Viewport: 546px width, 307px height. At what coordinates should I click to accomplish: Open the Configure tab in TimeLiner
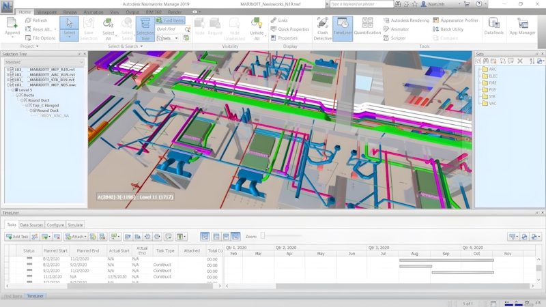coord(55,225)
